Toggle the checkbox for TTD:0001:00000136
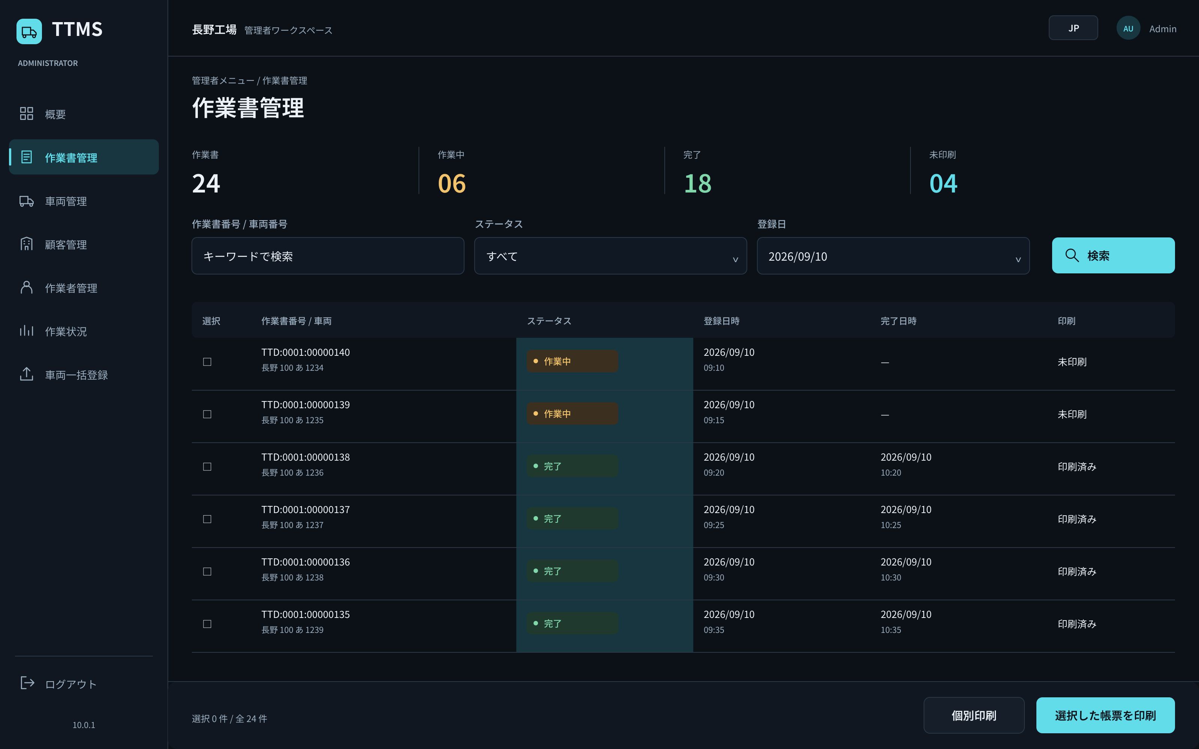Screen dimensions: 1199x749 tap(207, 571)
